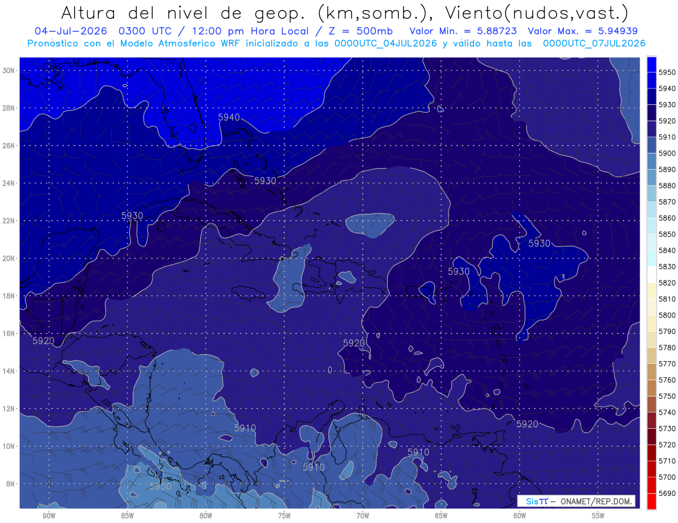Click the '75W' longitude axis label
Screen dimensions: 678x523
point(284,516)
